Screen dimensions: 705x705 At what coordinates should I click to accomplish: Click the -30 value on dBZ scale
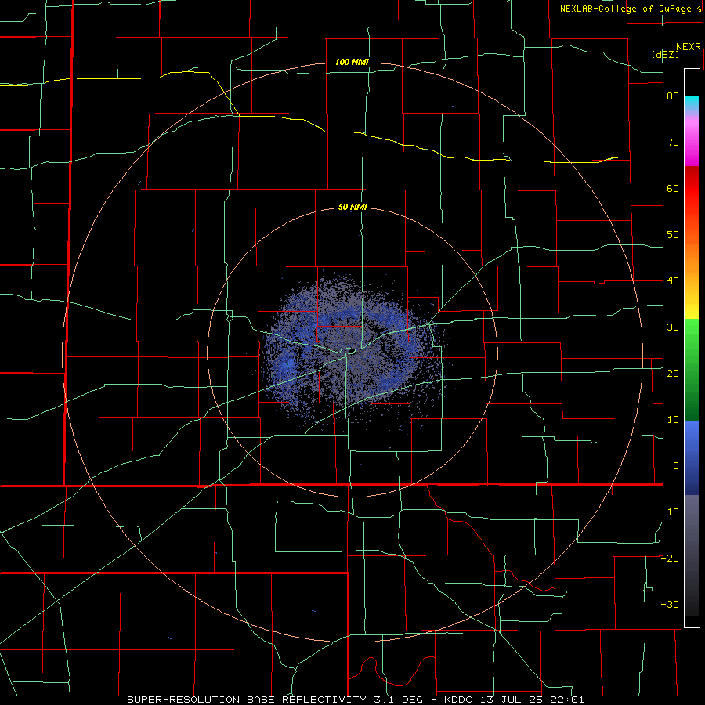(x=670, y=605)
